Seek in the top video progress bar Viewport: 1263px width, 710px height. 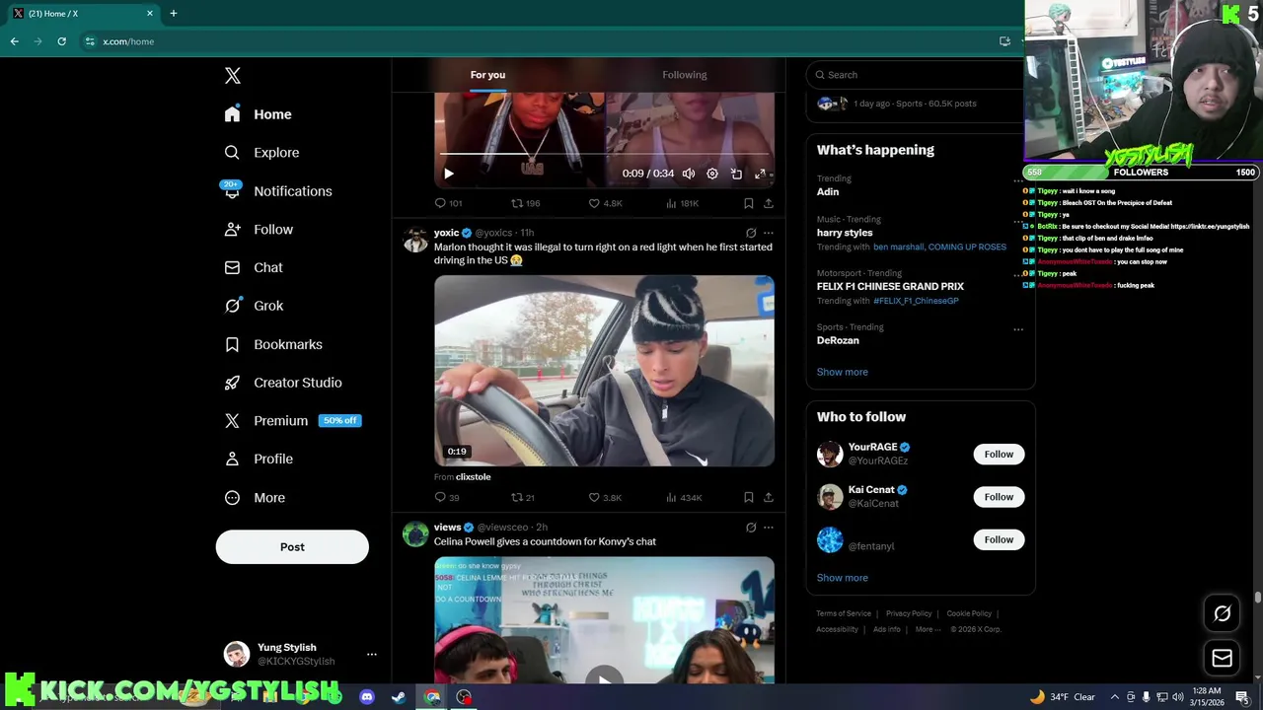coord(605,155)
